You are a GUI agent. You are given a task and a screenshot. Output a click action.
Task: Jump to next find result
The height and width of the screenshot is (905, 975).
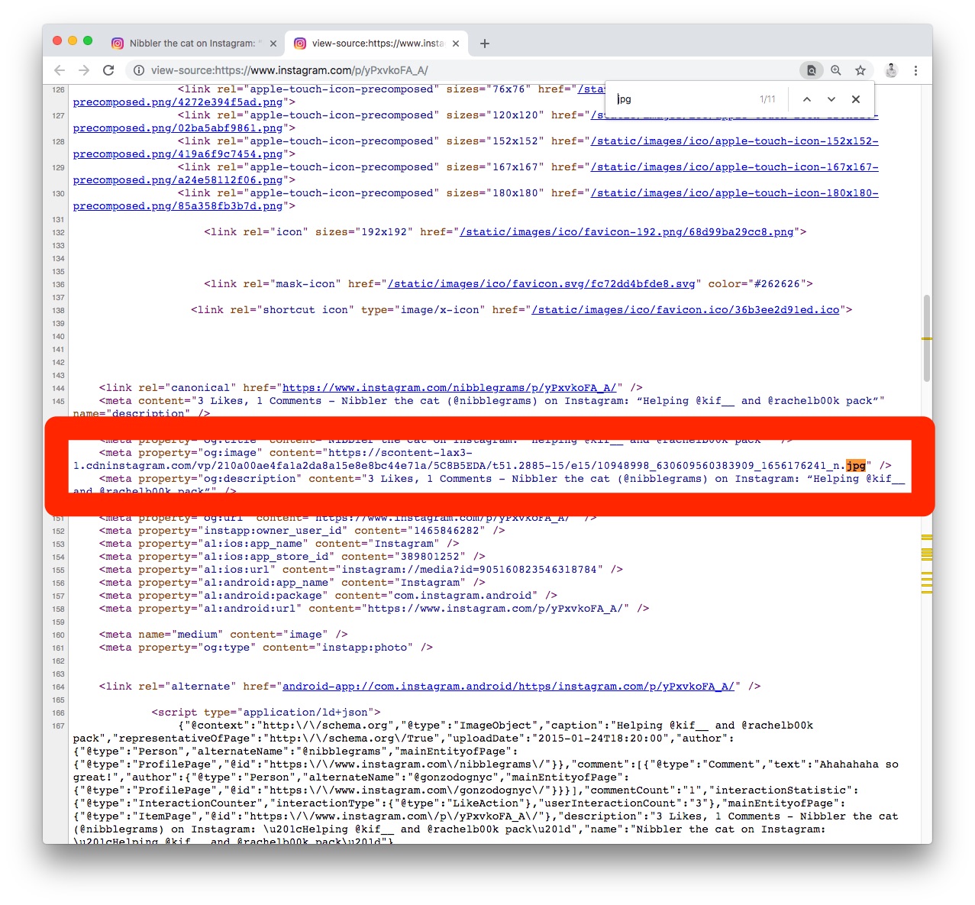click(x=831, y=99)
